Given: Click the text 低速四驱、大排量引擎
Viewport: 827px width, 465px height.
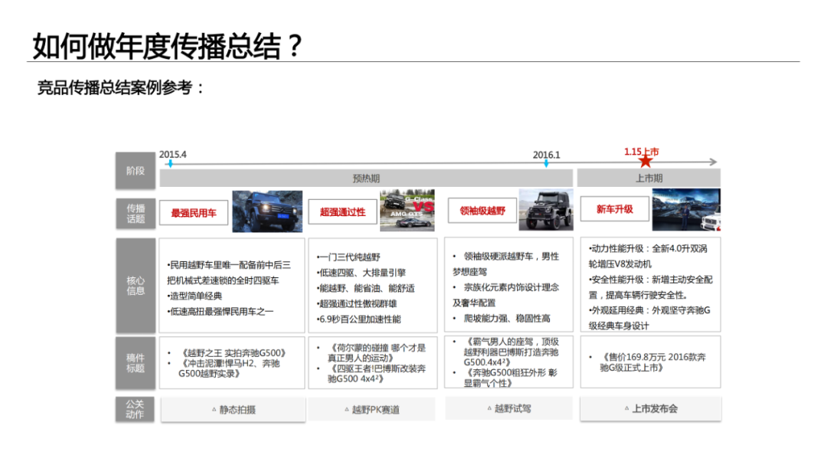Looking at the screenshot, I should (x=361, y=273).
